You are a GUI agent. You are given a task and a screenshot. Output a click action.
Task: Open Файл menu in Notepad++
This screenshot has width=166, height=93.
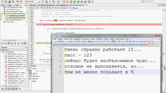(55, 39)
